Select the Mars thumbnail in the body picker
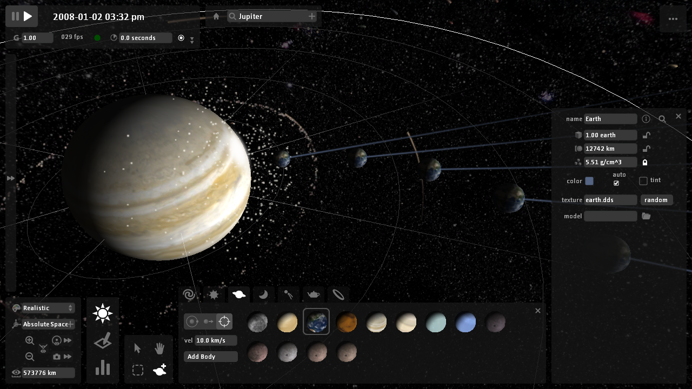Viewport: 692px width, 389px height. [347, 322]
